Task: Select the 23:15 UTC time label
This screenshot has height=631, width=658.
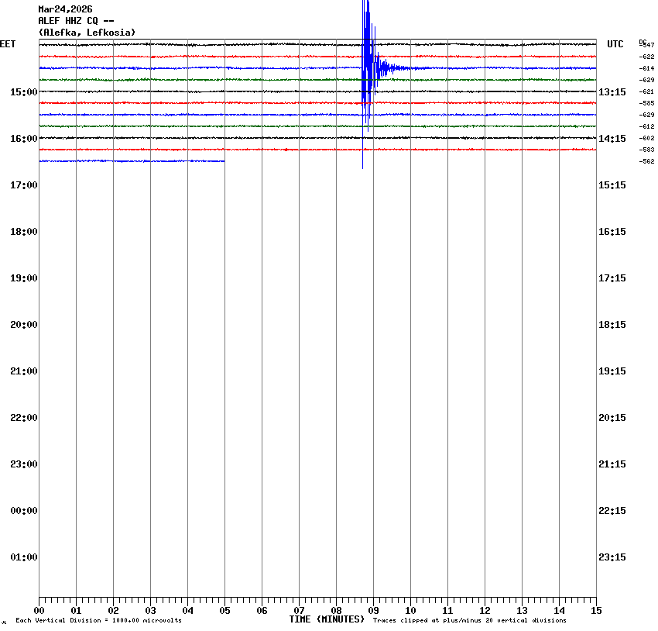Action: (612, 557)
